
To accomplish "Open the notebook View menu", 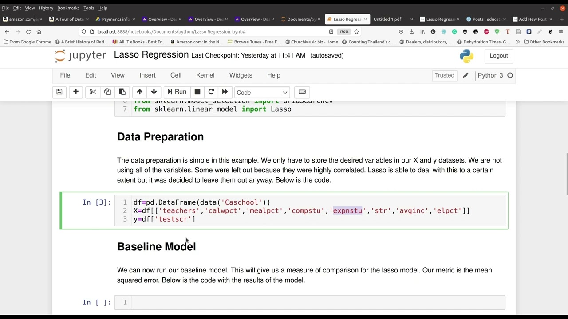I will pos(118,75).
